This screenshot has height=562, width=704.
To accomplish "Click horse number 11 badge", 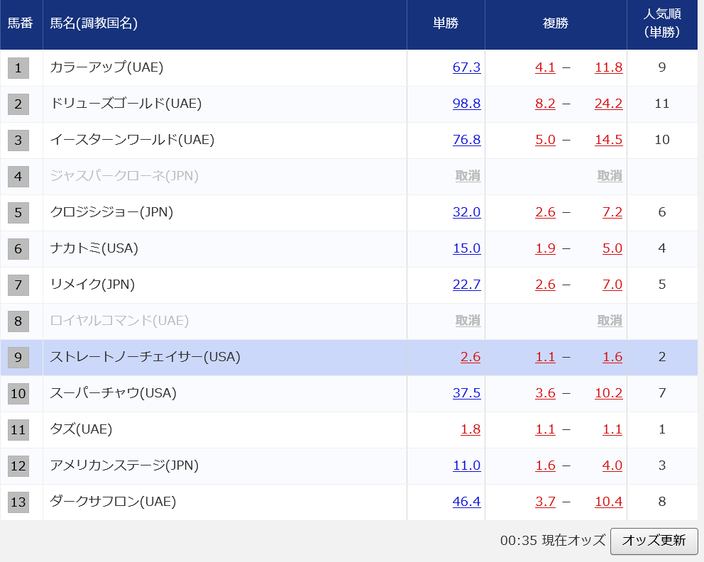I will coord(18,430).
